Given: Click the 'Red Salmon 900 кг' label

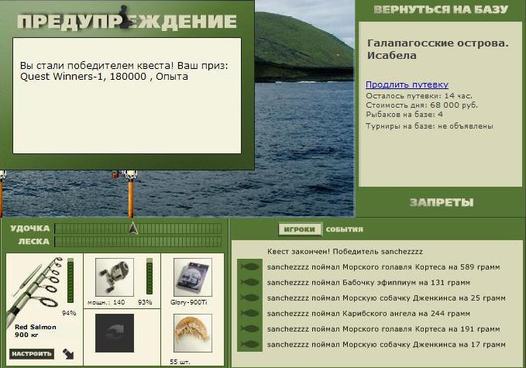Looking at the screenshot, I should coord(35,331).
